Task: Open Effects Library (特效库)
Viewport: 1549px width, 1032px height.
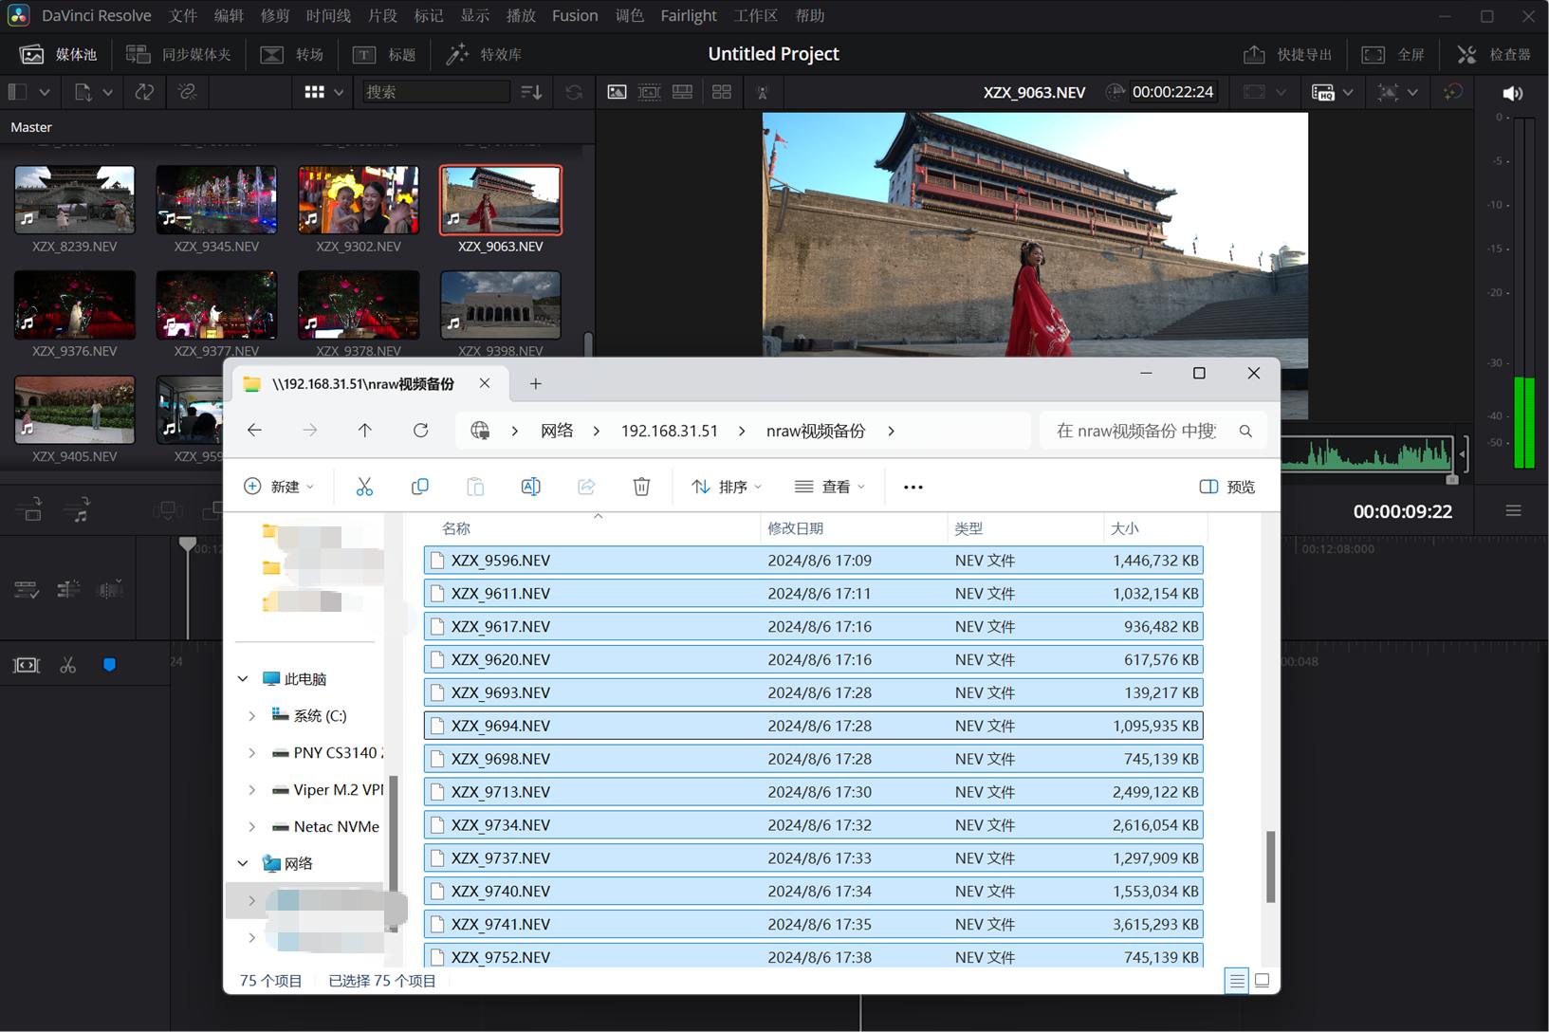Action: [x=484, y=54]
